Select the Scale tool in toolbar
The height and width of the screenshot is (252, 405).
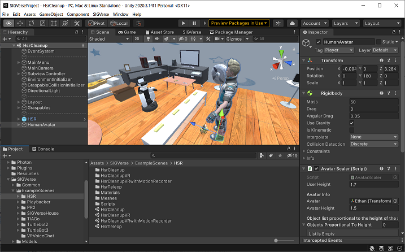tap(42, 23)
